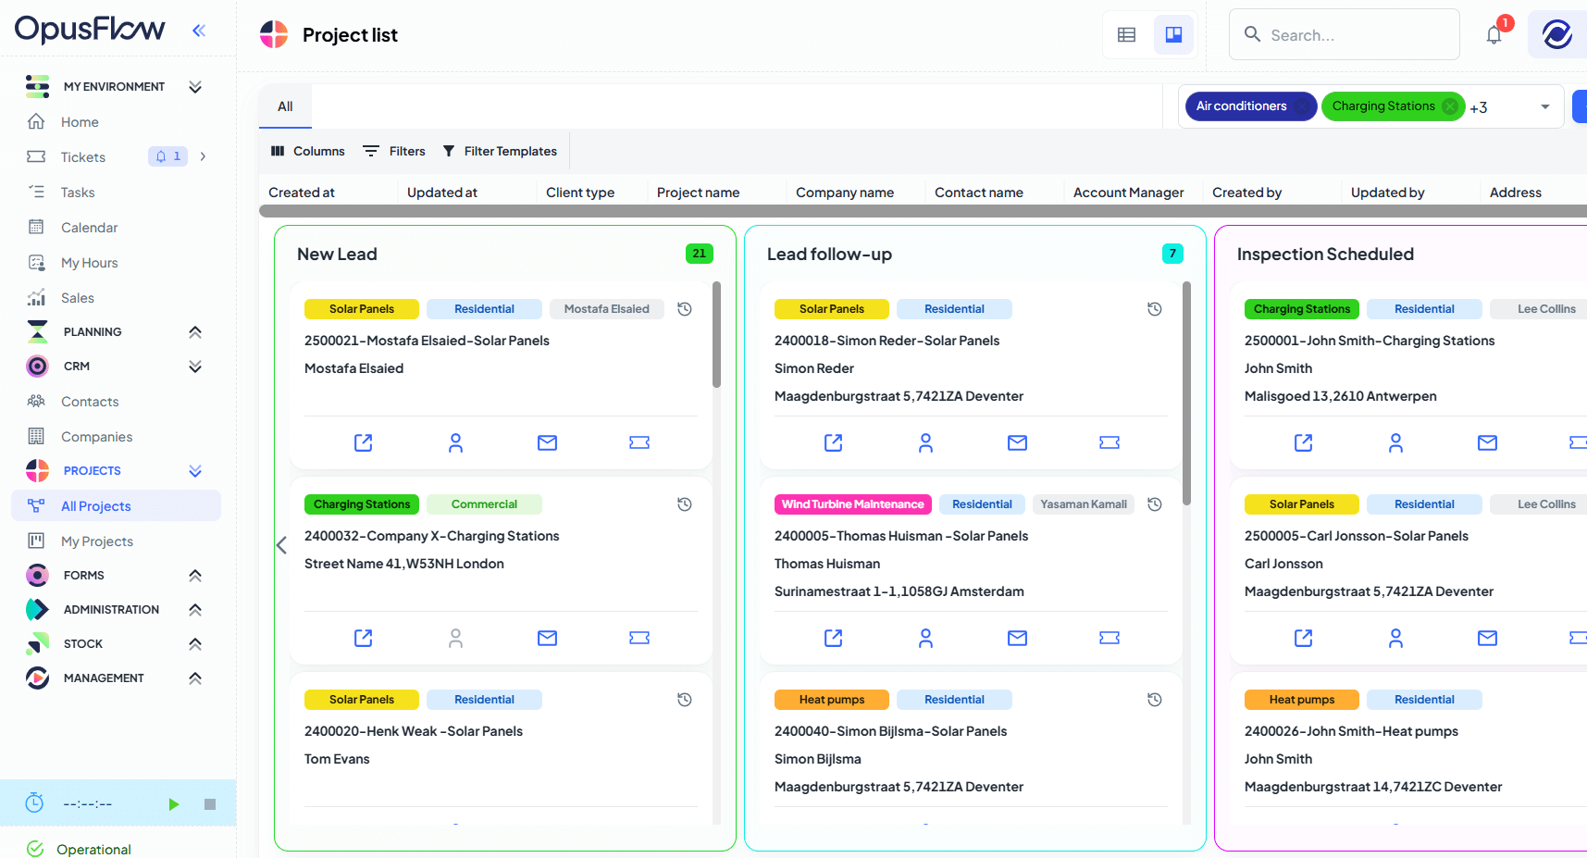The image size is (1587, 858).
Task: Open All Projects in the sidebar
Action: tap(116, 506)
